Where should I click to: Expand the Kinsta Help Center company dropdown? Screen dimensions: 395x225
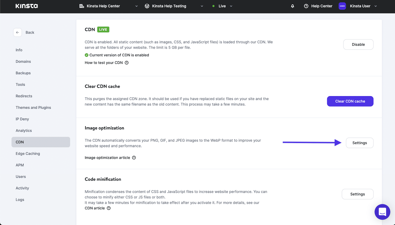[137, 6]
